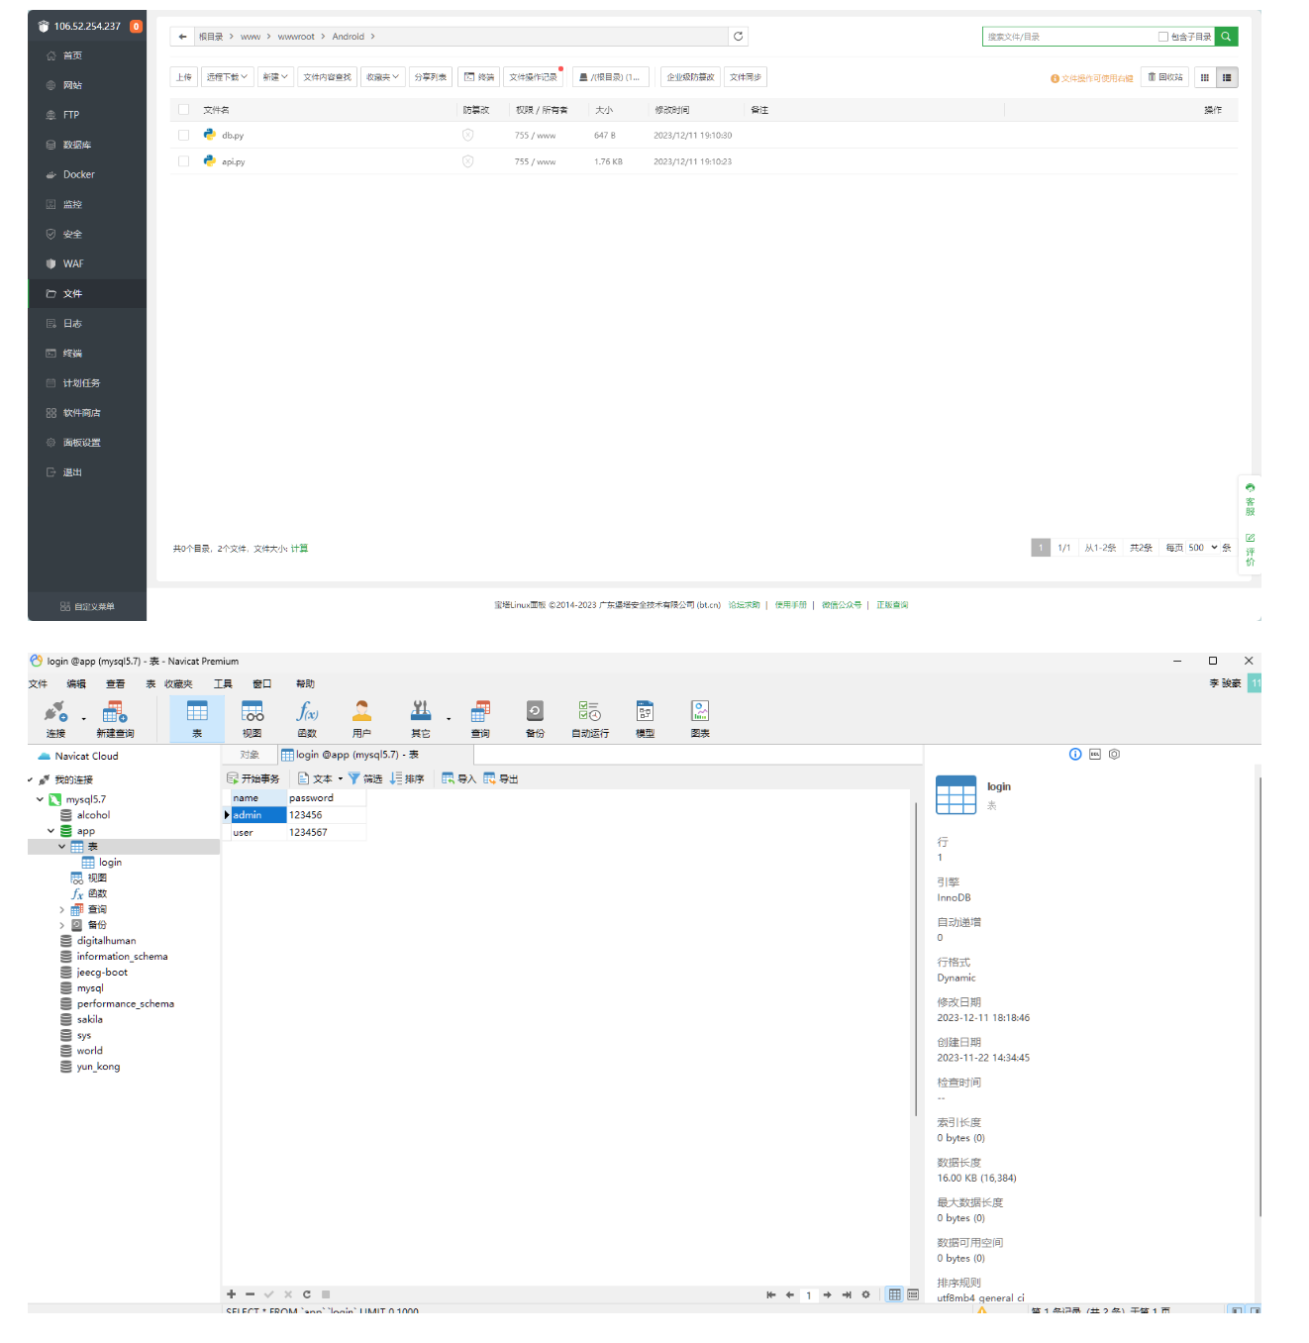Click the 上传 upload button
This screenshot has height=1343, width=1309.
[184, 77]
